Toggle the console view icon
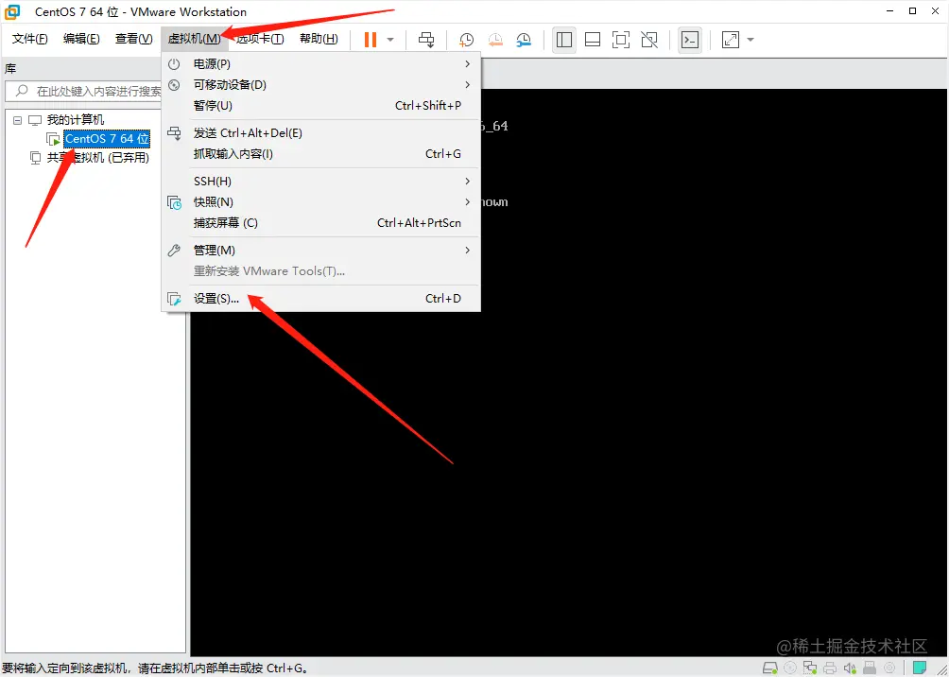Viewport: 949px width, 677px height. tap(690, 40)
